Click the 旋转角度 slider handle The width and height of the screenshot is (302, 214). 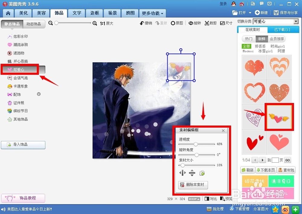coord(197,155)
